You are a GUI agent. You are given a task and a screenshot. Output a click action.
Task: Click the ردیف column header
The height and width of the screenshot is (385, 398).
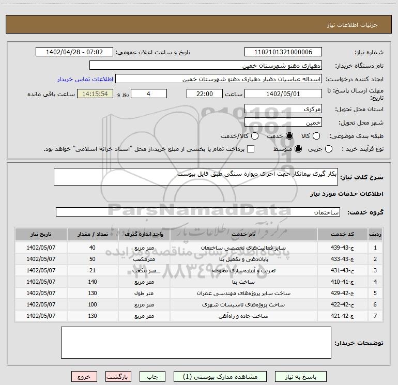pyautogui.click(x=375, y=234)
